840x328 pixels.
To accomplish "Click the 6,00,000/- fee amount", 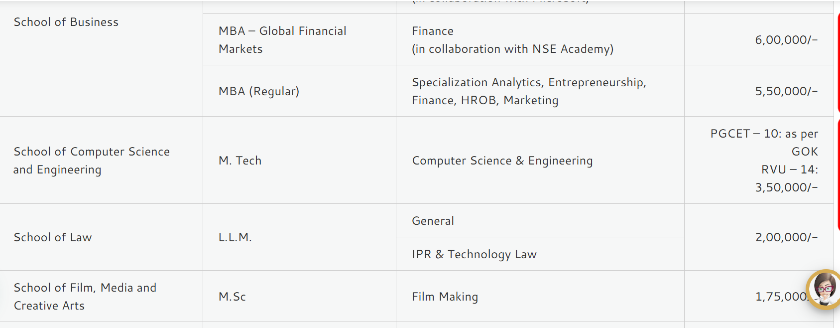I will click(785, 39).
